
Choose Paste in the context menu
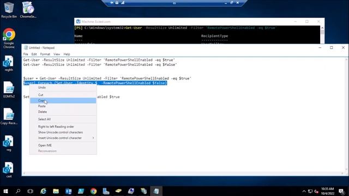[63, 106]
